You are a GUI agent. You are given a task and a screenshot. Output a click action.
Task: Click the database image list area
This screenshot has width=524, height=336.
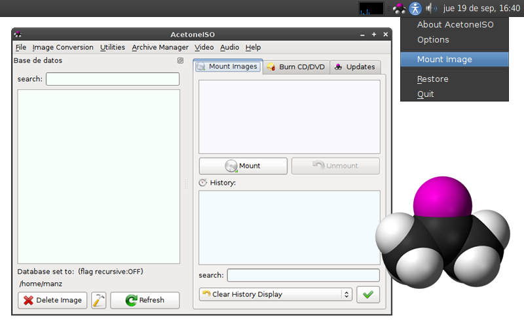pyautogui.click(x=99, y=176)
